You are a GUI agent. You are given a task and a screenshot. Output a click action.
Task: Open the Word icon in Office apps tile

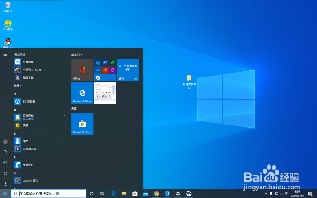click(x=105, y=63)
